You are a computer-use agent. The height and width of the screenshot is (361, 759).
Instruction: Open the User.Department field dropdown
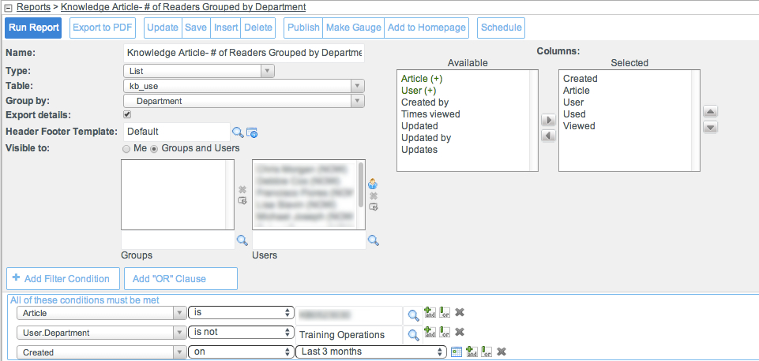click(101, 333)
